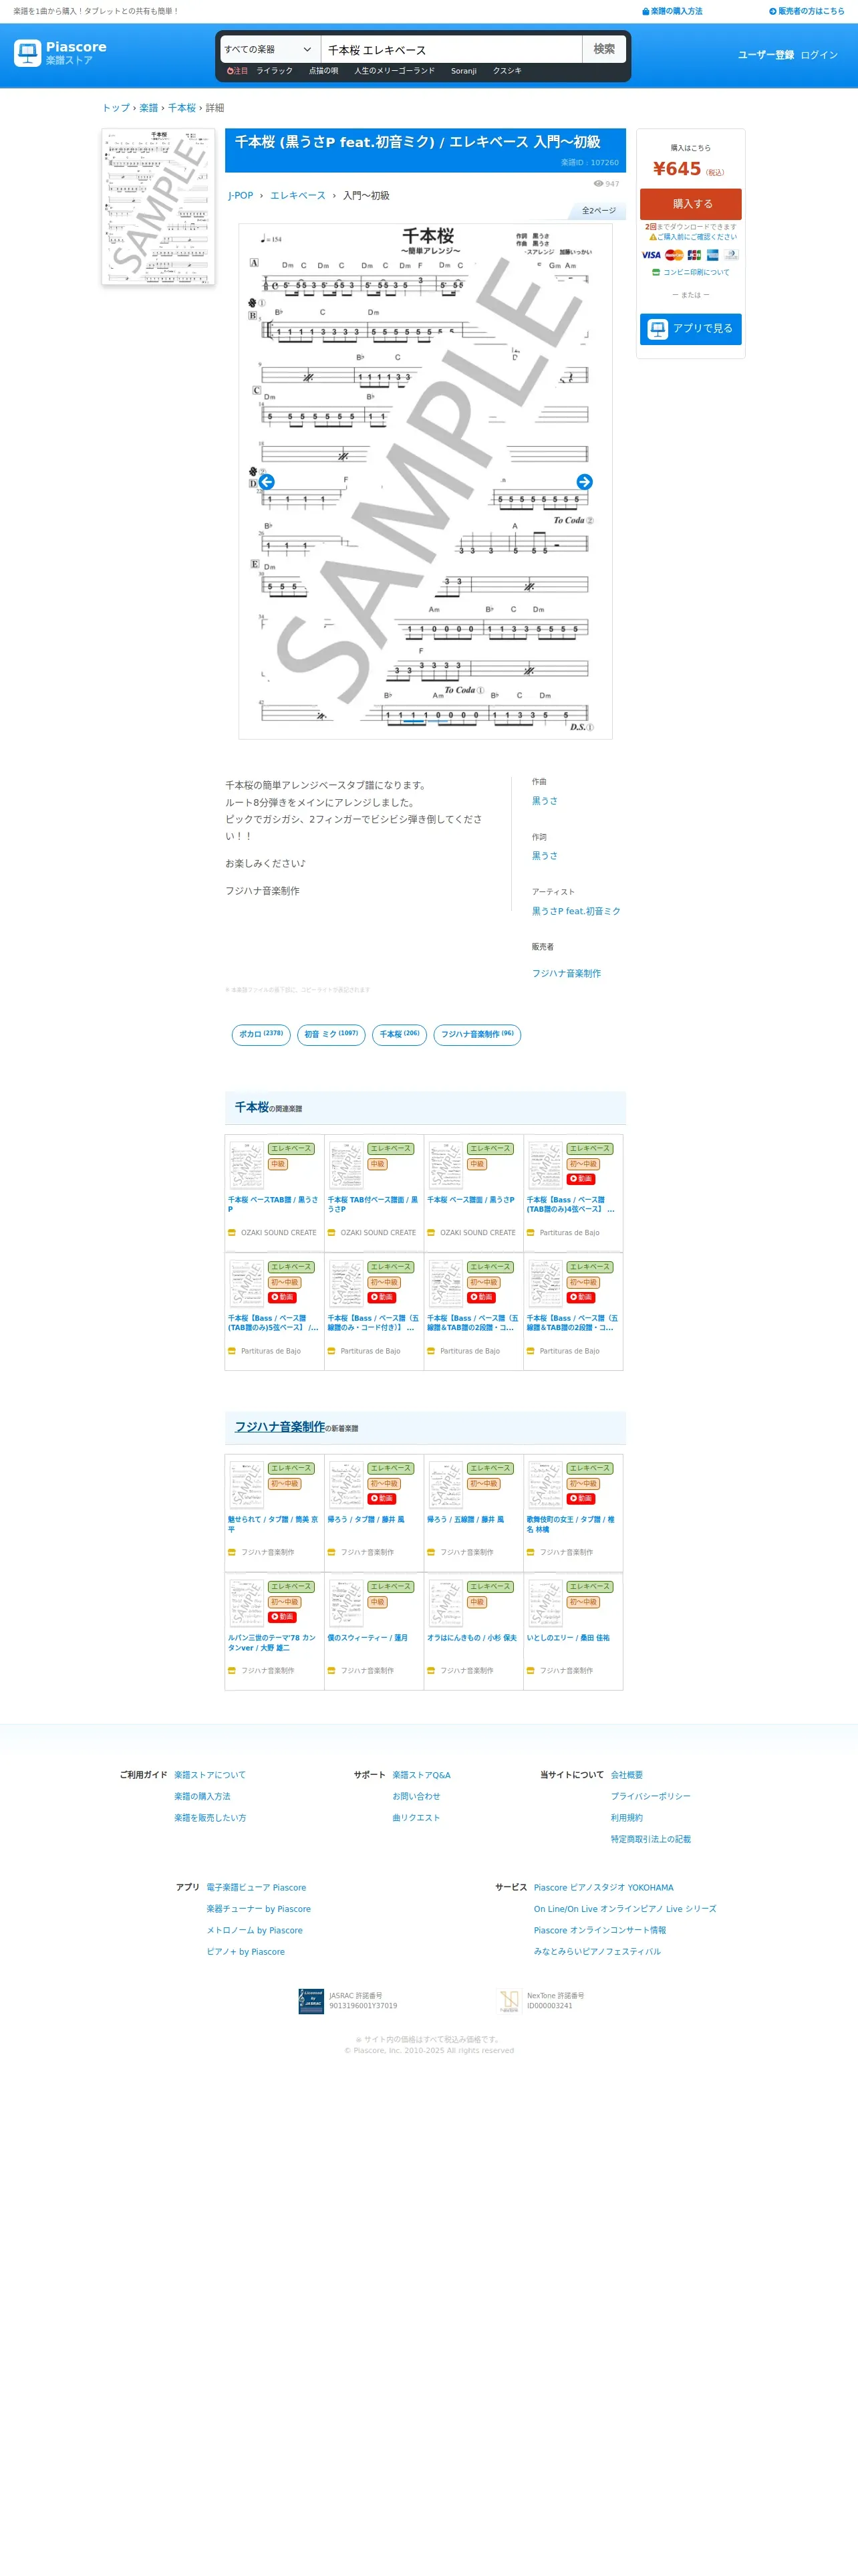Screen dimensions: 858x2576
Task: Open 千本桜 ベースTAB譜 / 黒うさP score
Action: [273, 1204]
